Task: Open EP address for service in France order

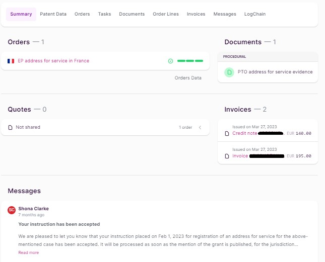Action: tap(53, 61)
